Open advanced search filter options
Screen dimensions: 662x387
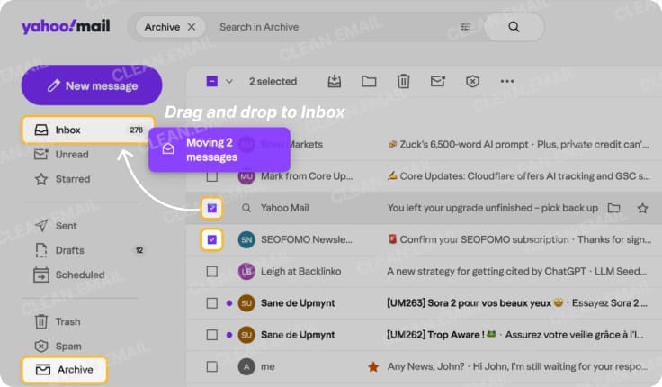pyautogui.click(x=465, y=27)
